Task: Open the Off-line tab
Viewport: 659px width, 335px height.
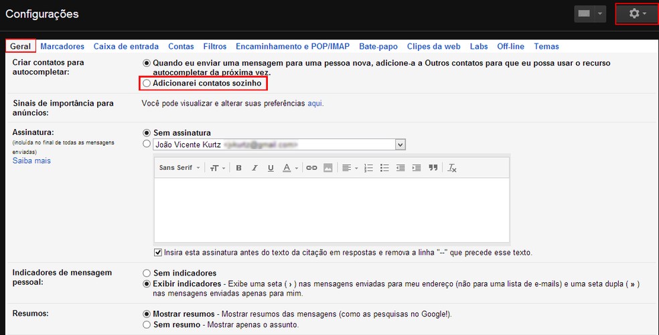Action: click(x=510, y=47)
